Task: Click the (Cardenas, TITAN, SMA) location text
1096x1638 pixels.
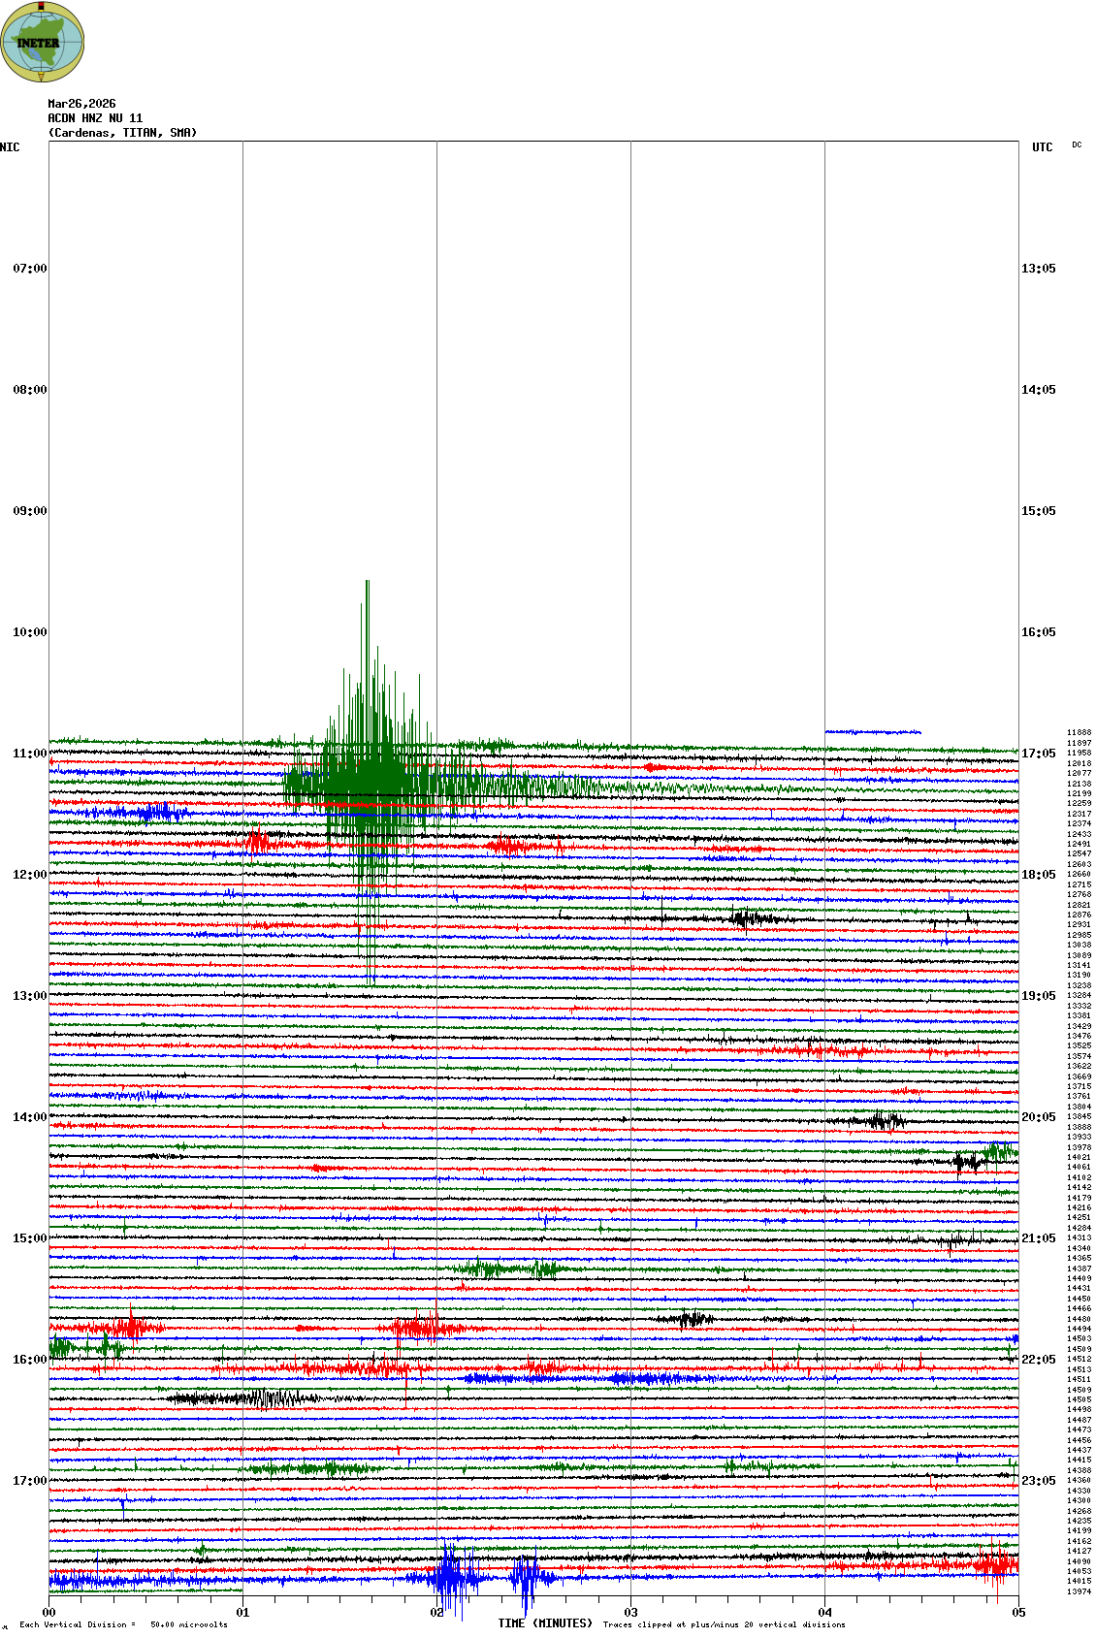Action: point(122,133)
